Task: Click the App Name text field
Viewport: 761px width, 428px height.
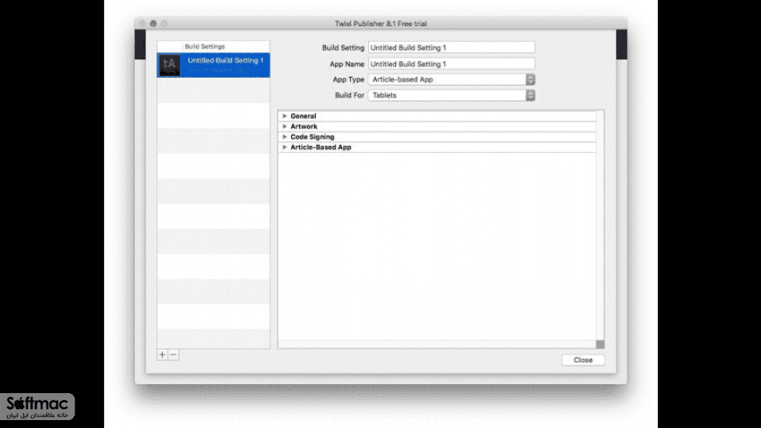Action: click(452, 63)
